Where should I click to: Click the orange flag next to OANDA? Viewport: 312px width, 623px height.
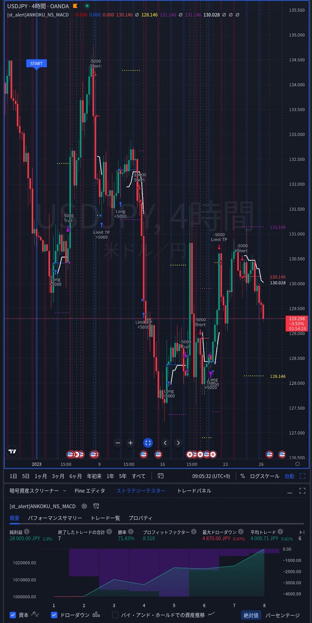pyautogui.click(x=75, y=5)
